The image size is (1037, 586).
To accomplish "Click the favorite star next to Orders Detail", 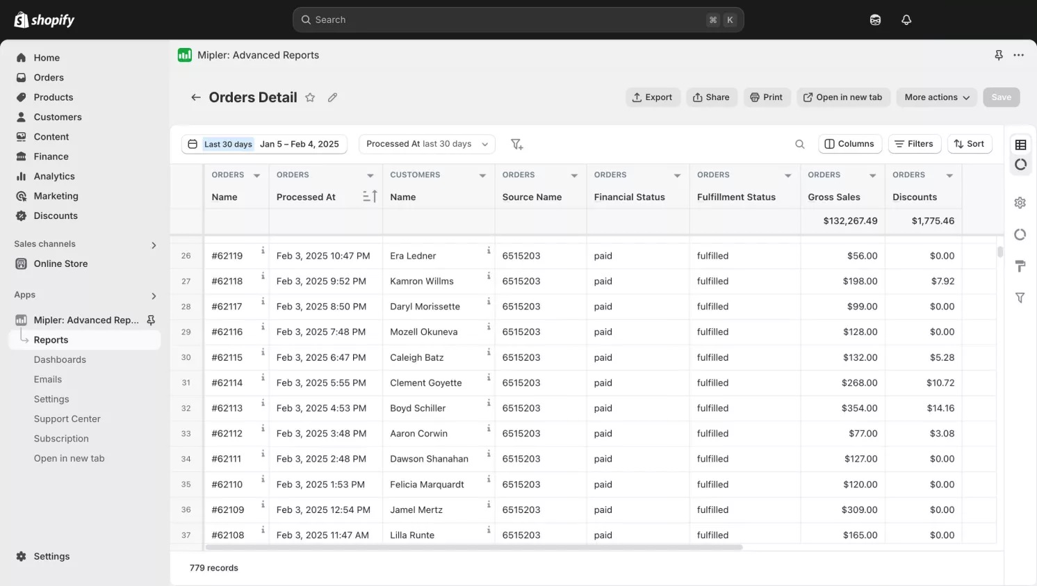I will [x=310, y=97].
